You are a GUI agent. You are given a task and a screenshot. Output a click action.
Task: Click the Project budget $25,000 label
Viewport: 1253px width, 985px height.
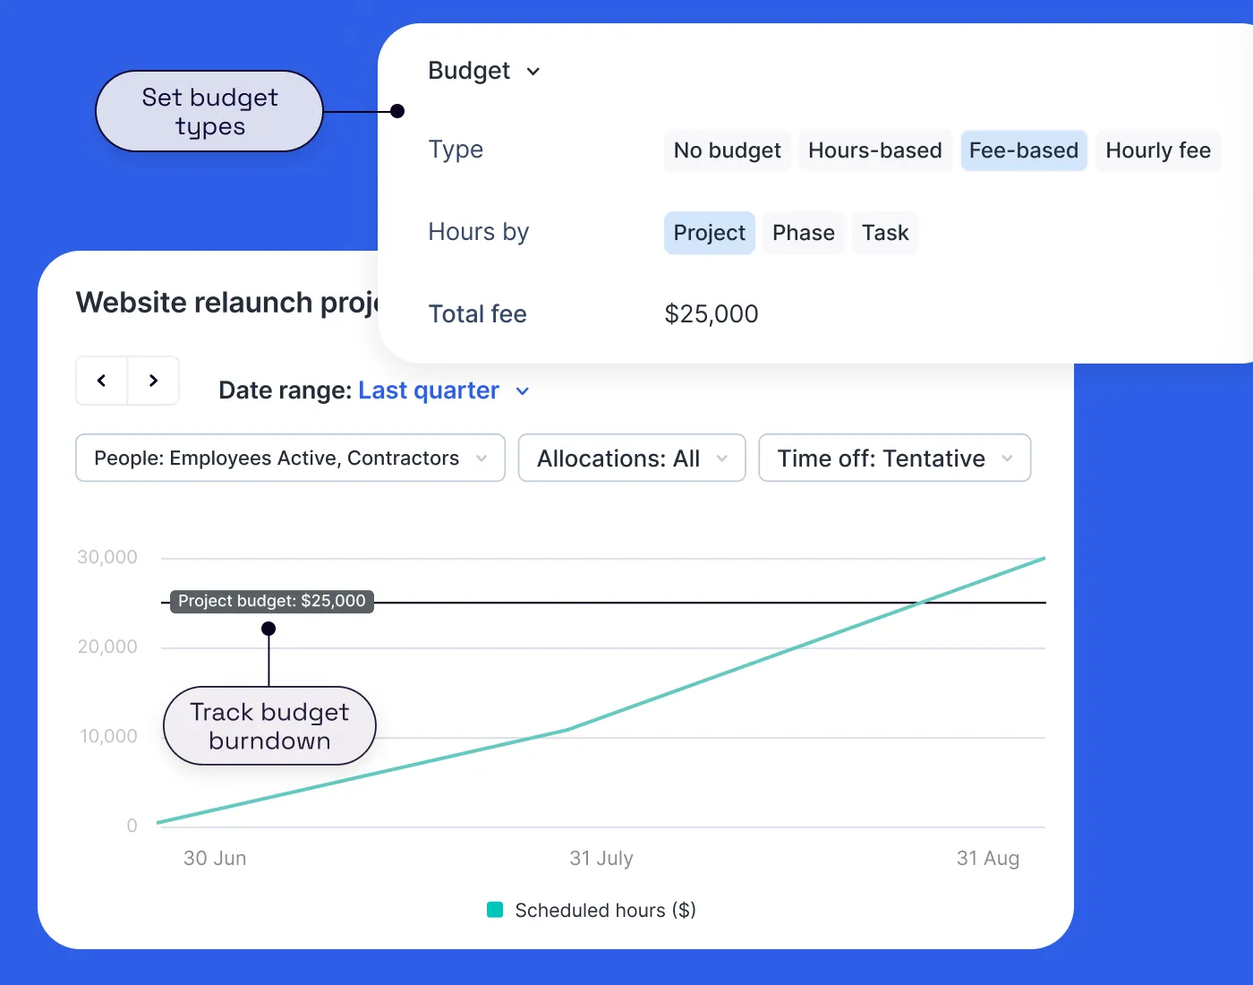pyautogui.click(x=271, y=601)
